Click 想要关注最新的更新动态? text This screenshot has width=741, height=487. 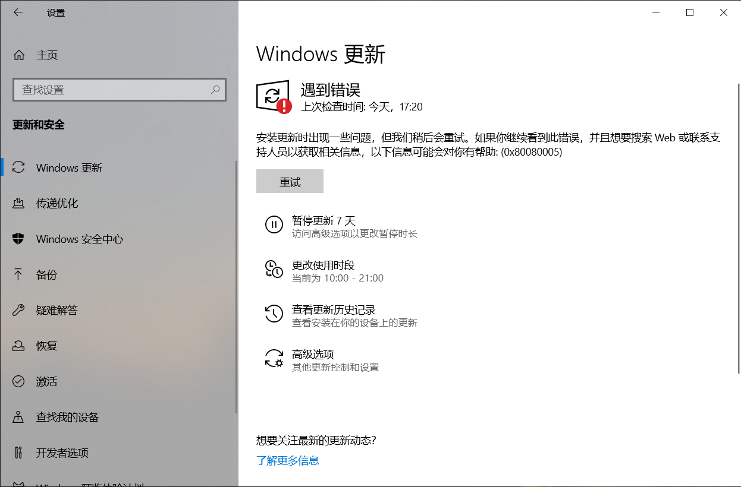tap(316, 440)
